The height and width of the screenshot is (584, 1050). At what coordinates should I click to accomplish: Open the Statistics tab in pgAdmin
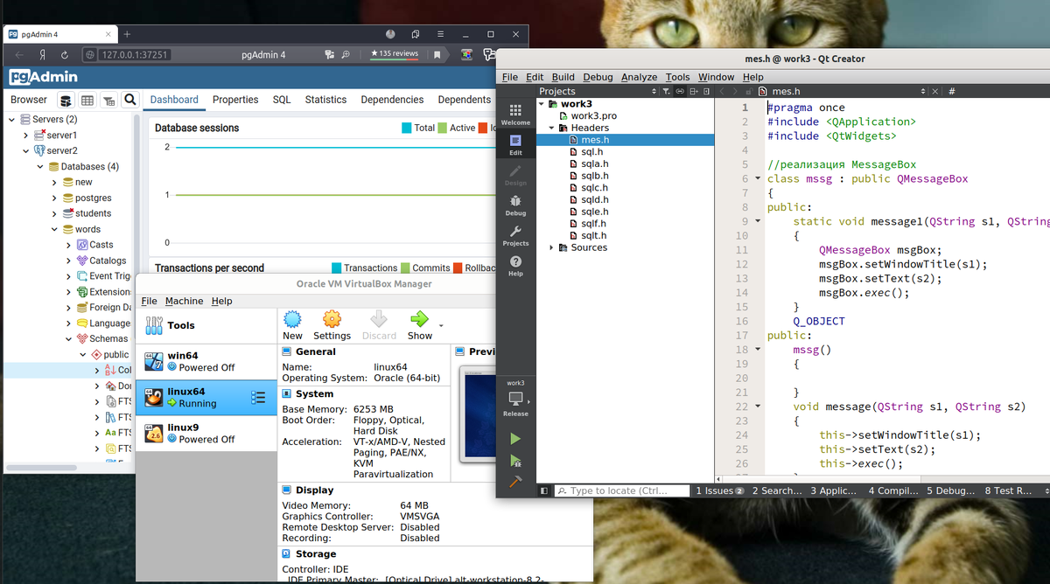[x=325, y=100]
